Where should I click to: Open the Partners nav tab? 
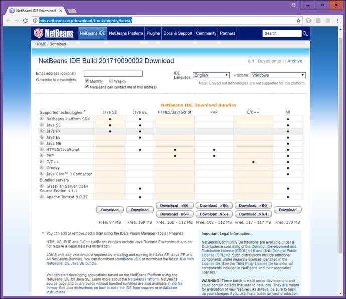click(228, 33)
